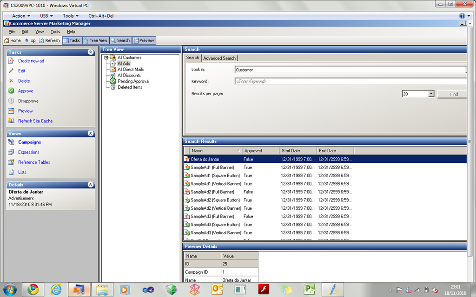Collapse the Tasks panel
This screenshot has width=476, height=297.
pos(91,52)
